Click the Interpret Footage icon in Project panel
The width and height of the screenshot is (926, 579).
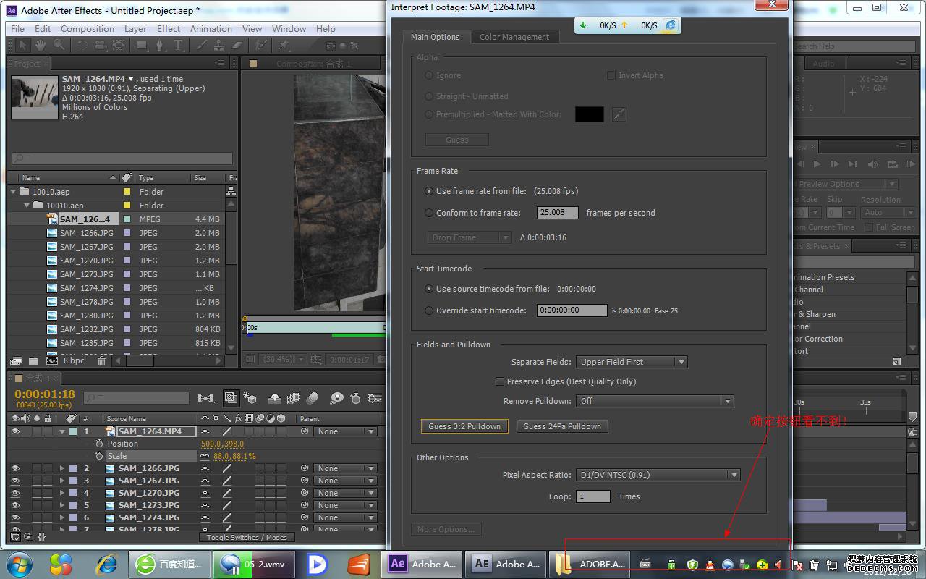tap(15, 360)
